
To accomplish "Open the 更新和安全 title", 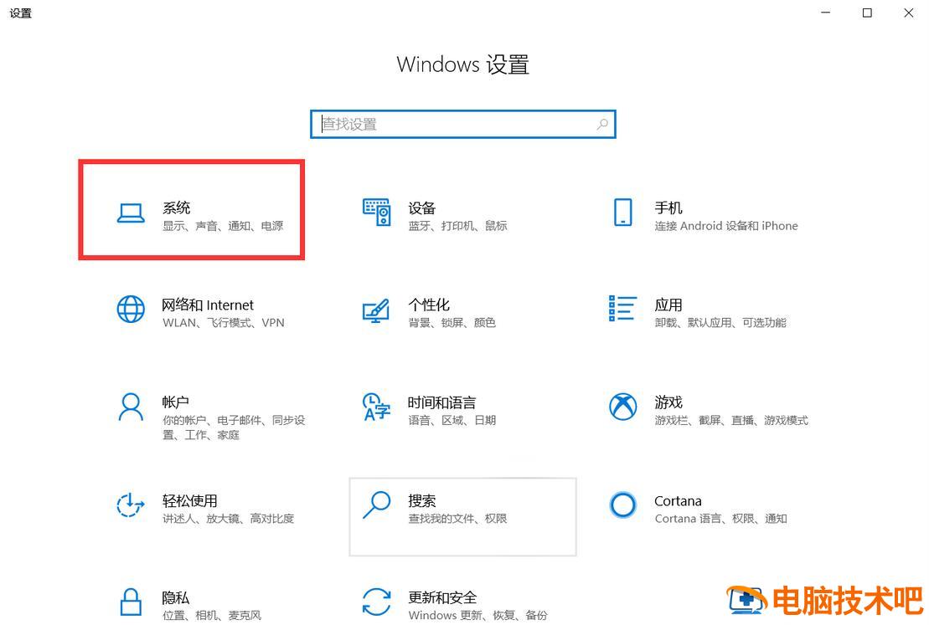I will (x=442, y=597).
